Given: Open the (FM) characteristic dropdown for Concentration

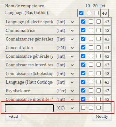Looking at the screenshot, I should pyautogui.click(x=65, y=48).
